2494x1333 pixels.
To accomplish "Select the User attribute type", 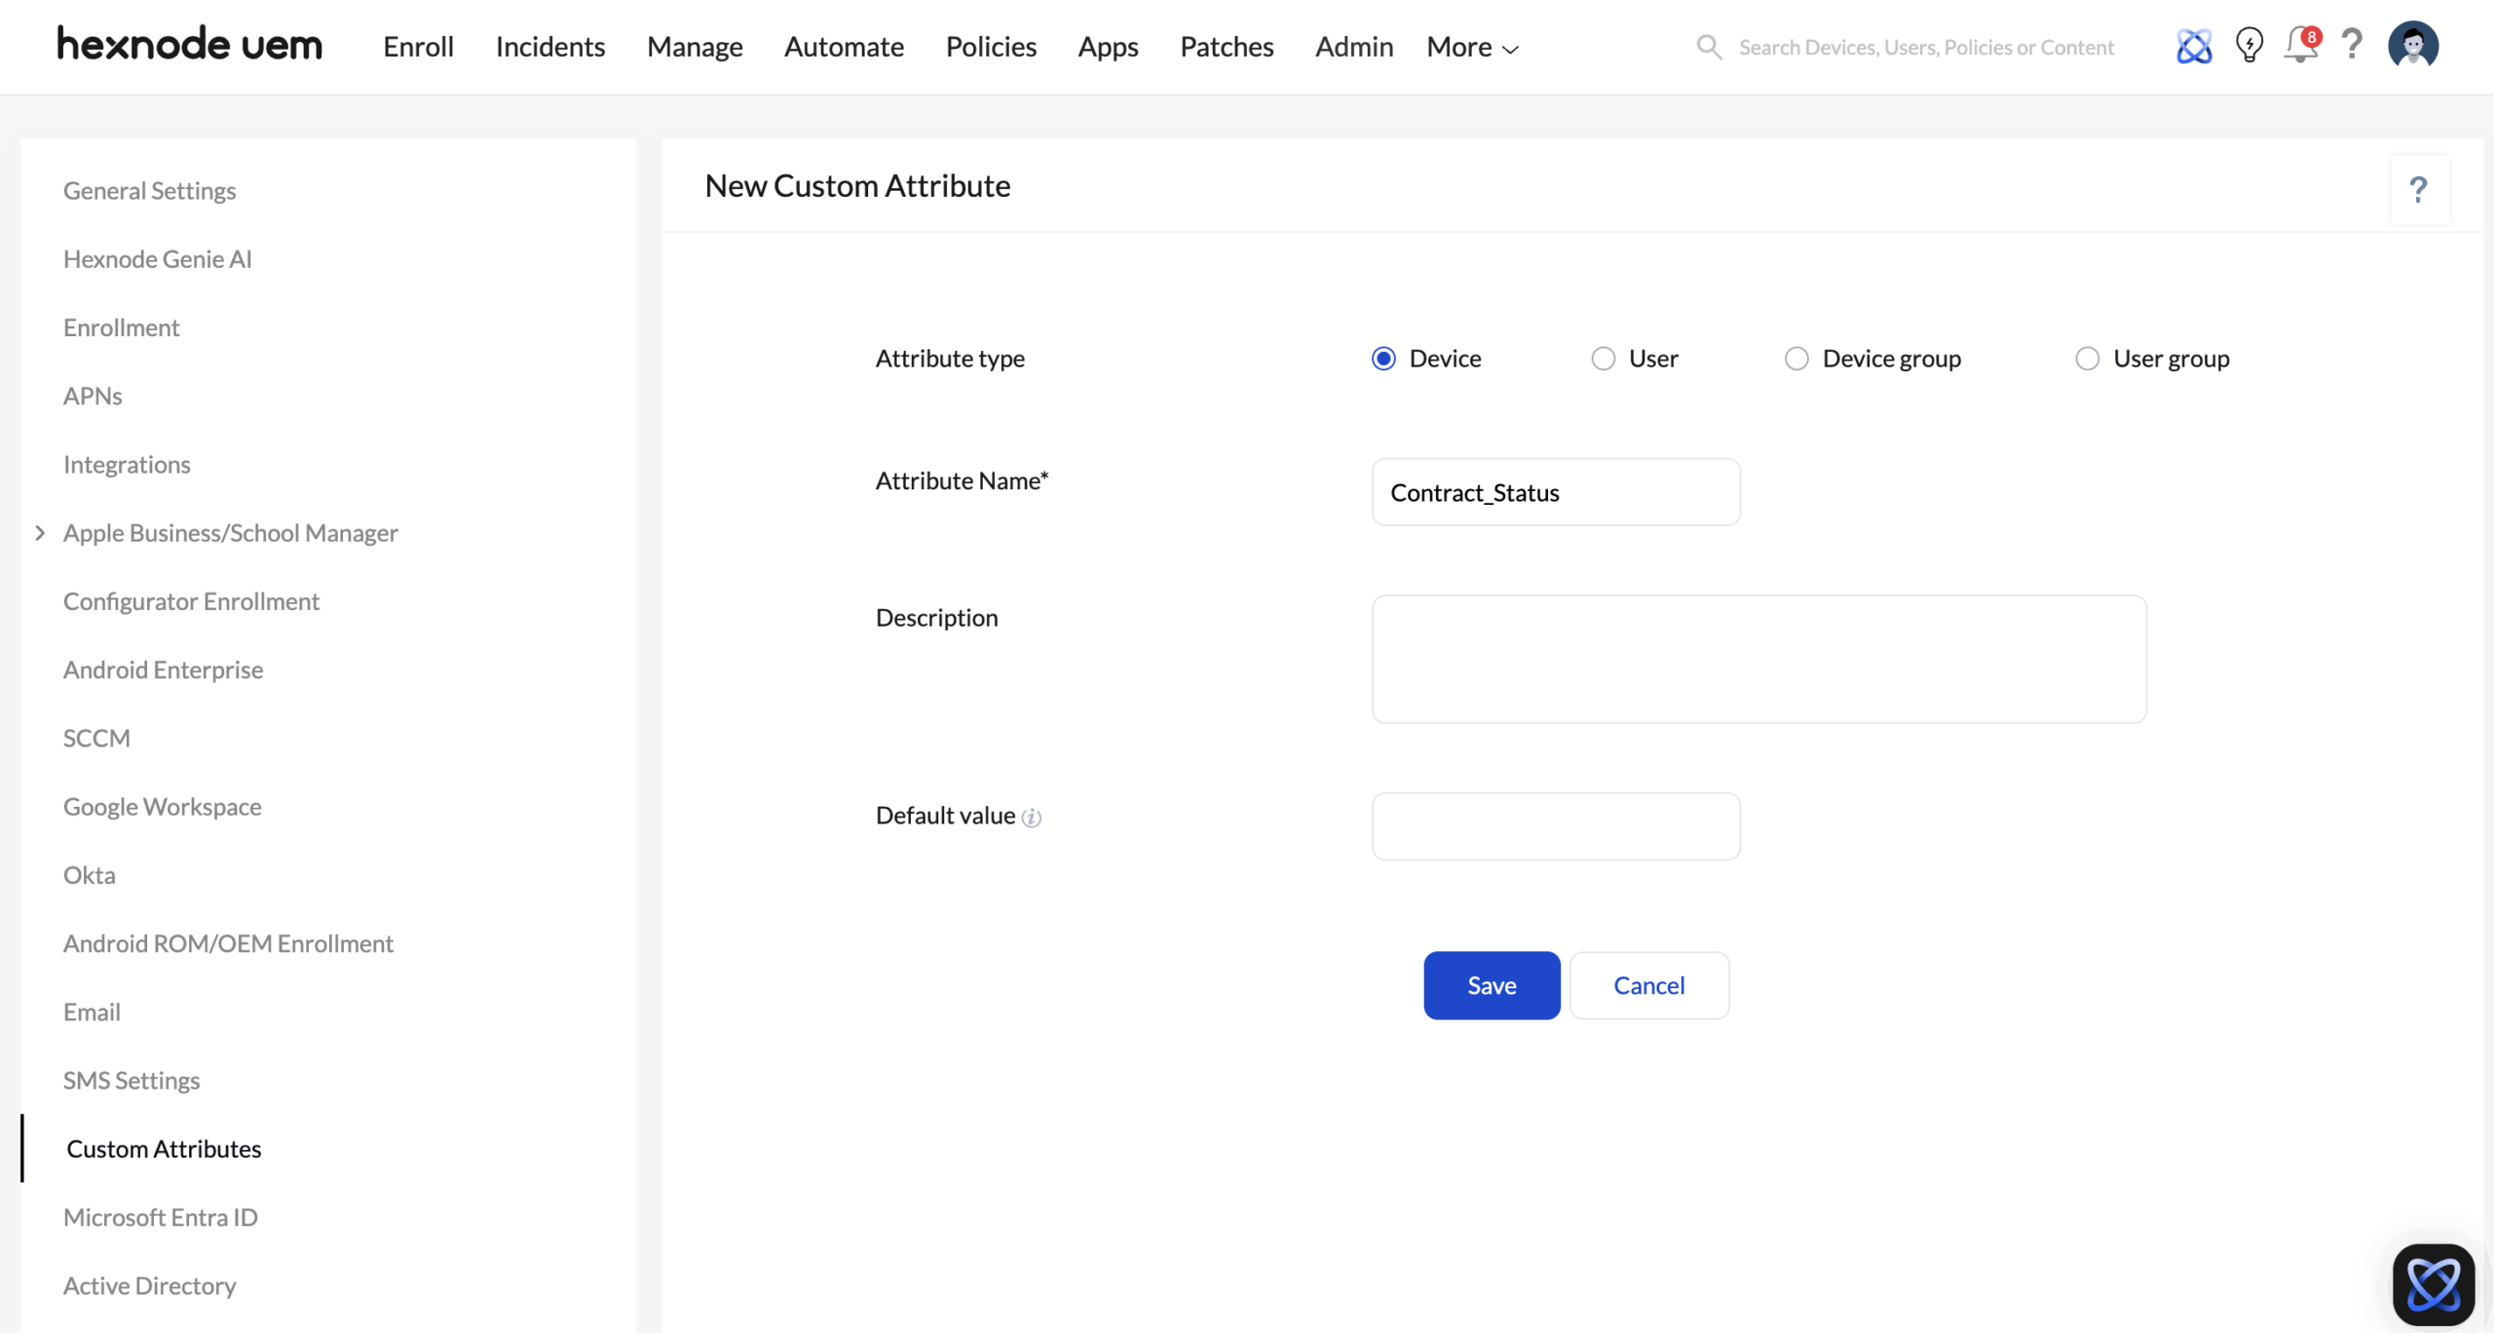I will click(1603, 359).
